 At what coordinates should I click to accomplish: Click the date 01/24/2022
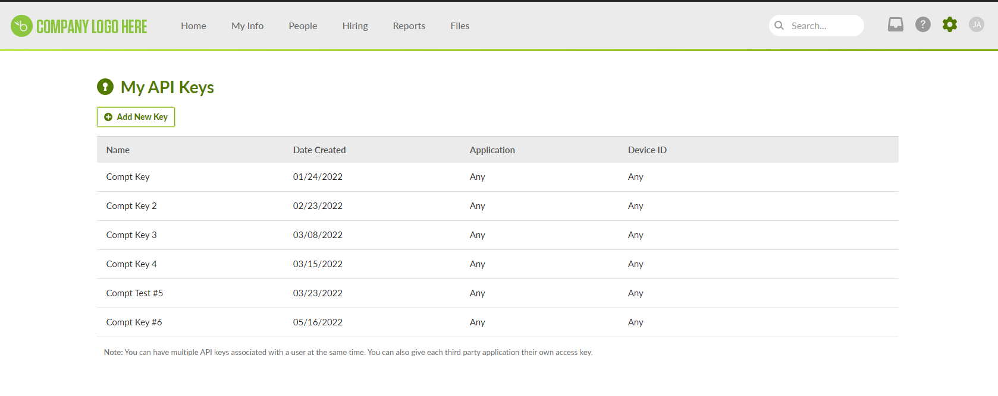tap(318, 177)
